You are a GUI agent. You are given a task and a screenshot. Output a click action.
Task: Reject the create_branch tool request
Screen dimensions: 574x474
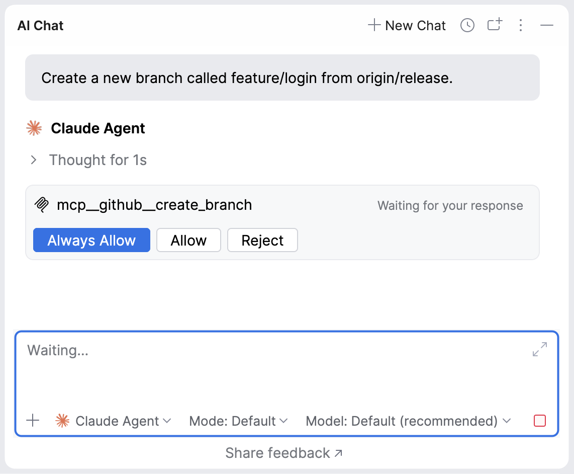click(262, 240)
